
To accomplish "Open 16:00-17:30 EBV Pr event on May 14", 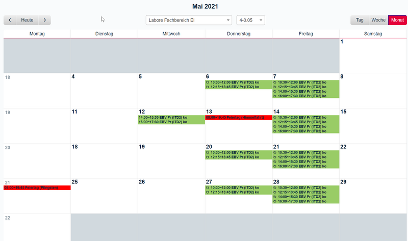I will coord(305,131).
